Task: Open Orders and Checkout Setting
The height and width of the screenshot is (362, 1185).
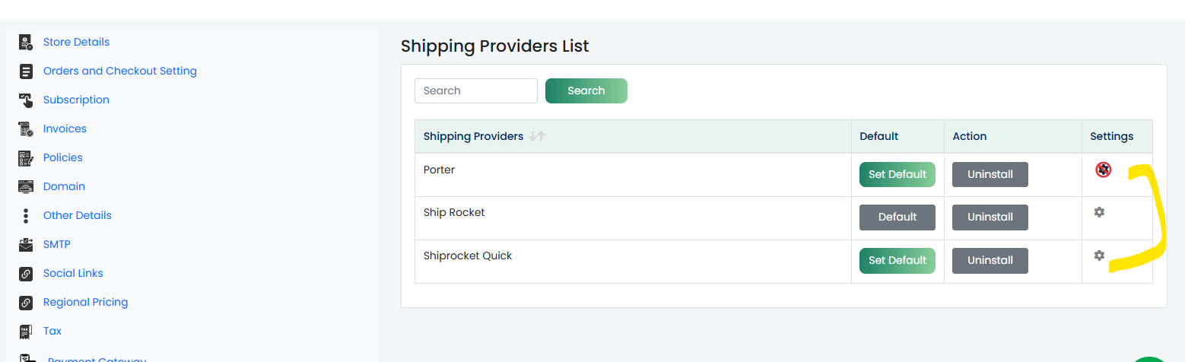Action: click(x=120, y=71)
